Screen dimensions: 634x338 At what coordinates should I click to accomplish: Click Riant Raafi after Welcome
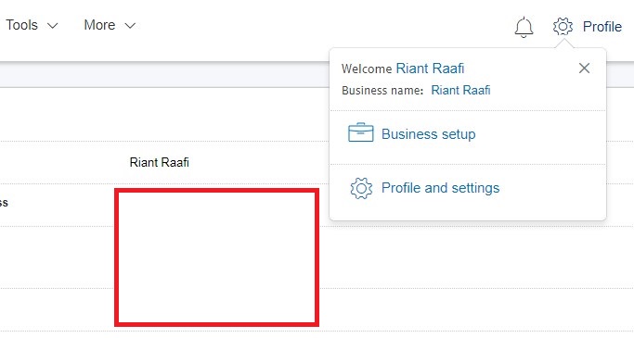[x=430, y=69]
